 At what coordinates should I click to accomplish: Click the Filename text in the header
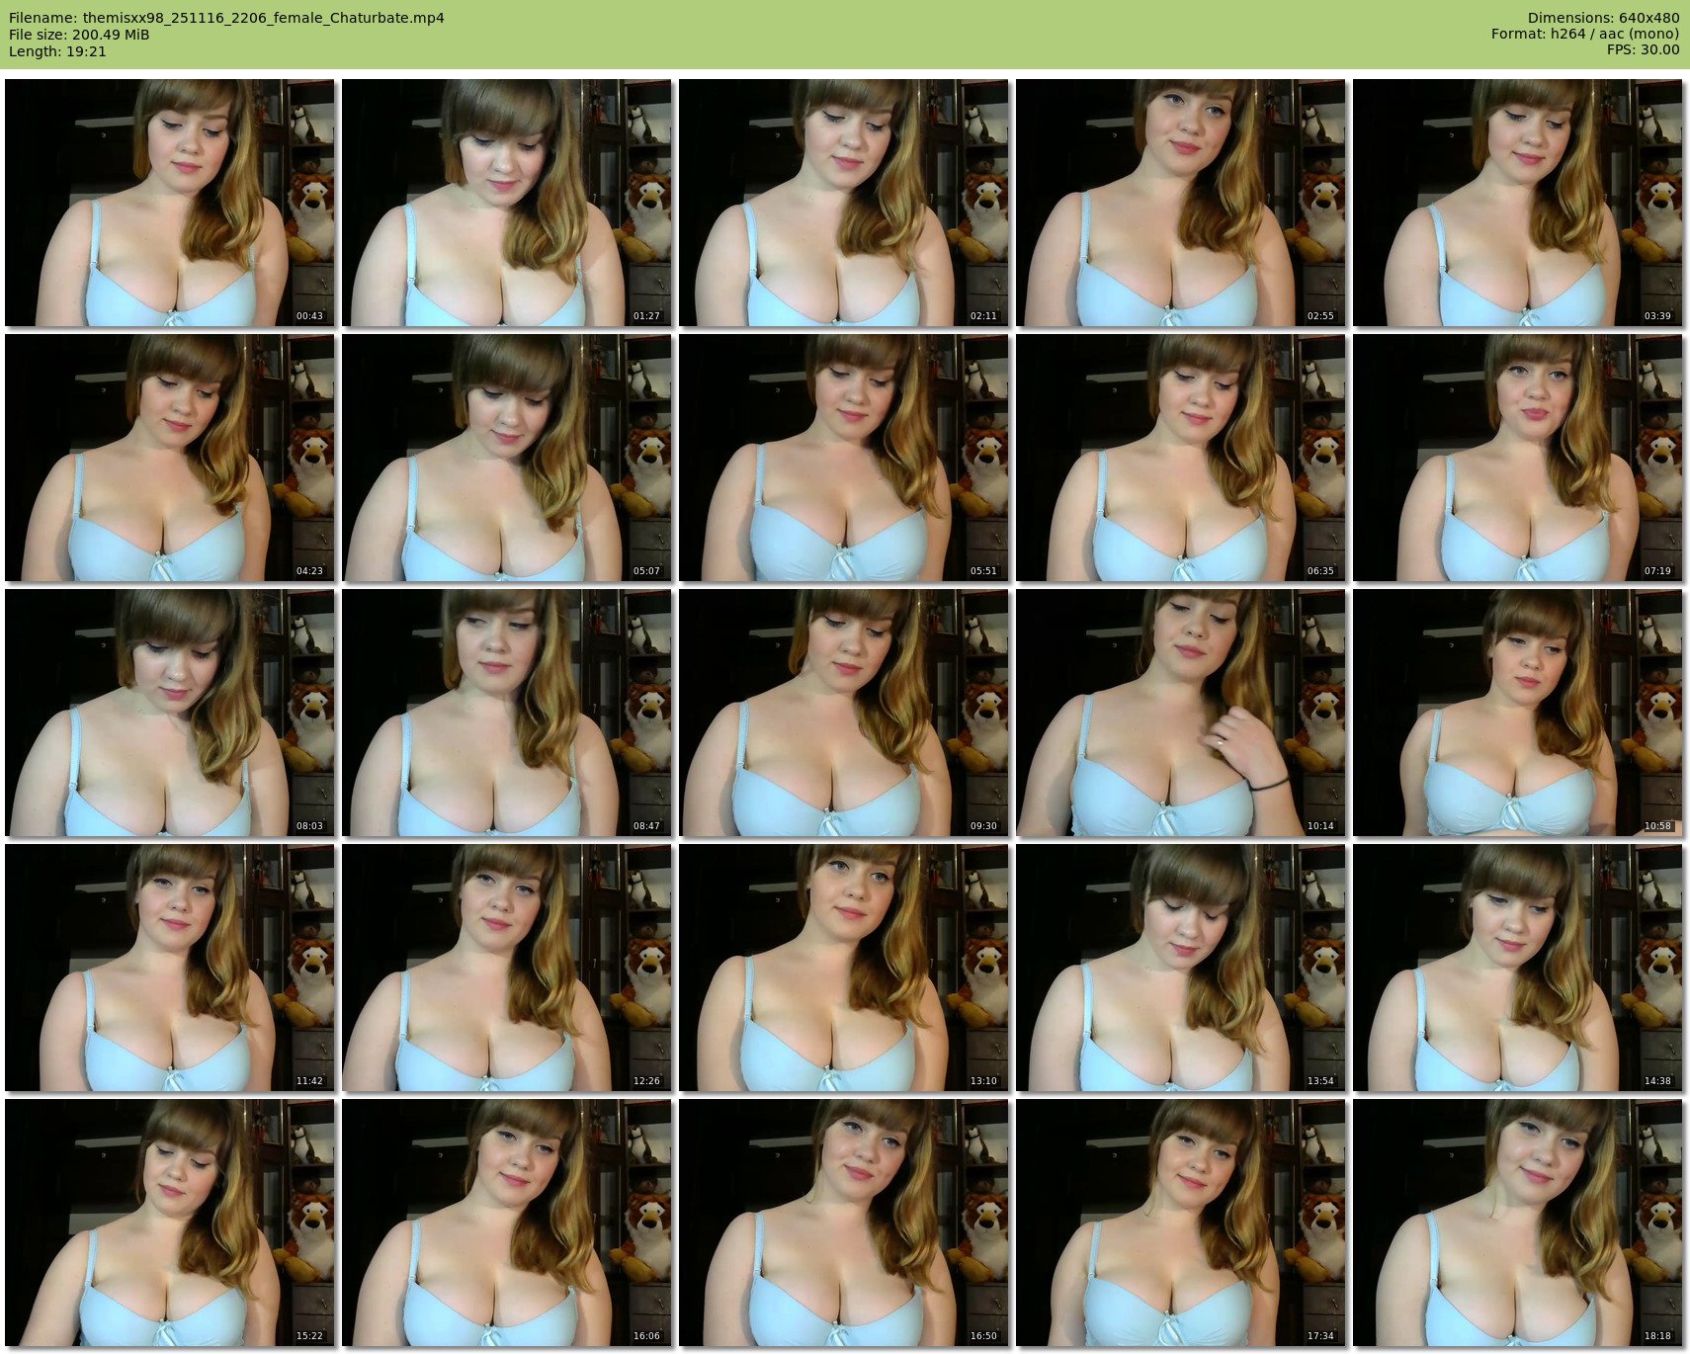(226, 18)
